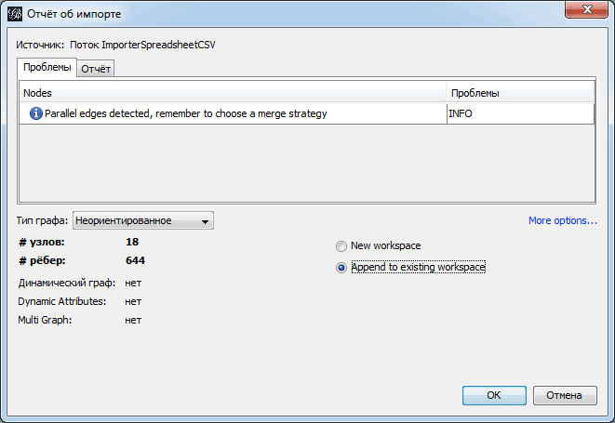Click the Gephi icon in the title bar
This screenshot has height=423, width=615.
click(14, 14)
